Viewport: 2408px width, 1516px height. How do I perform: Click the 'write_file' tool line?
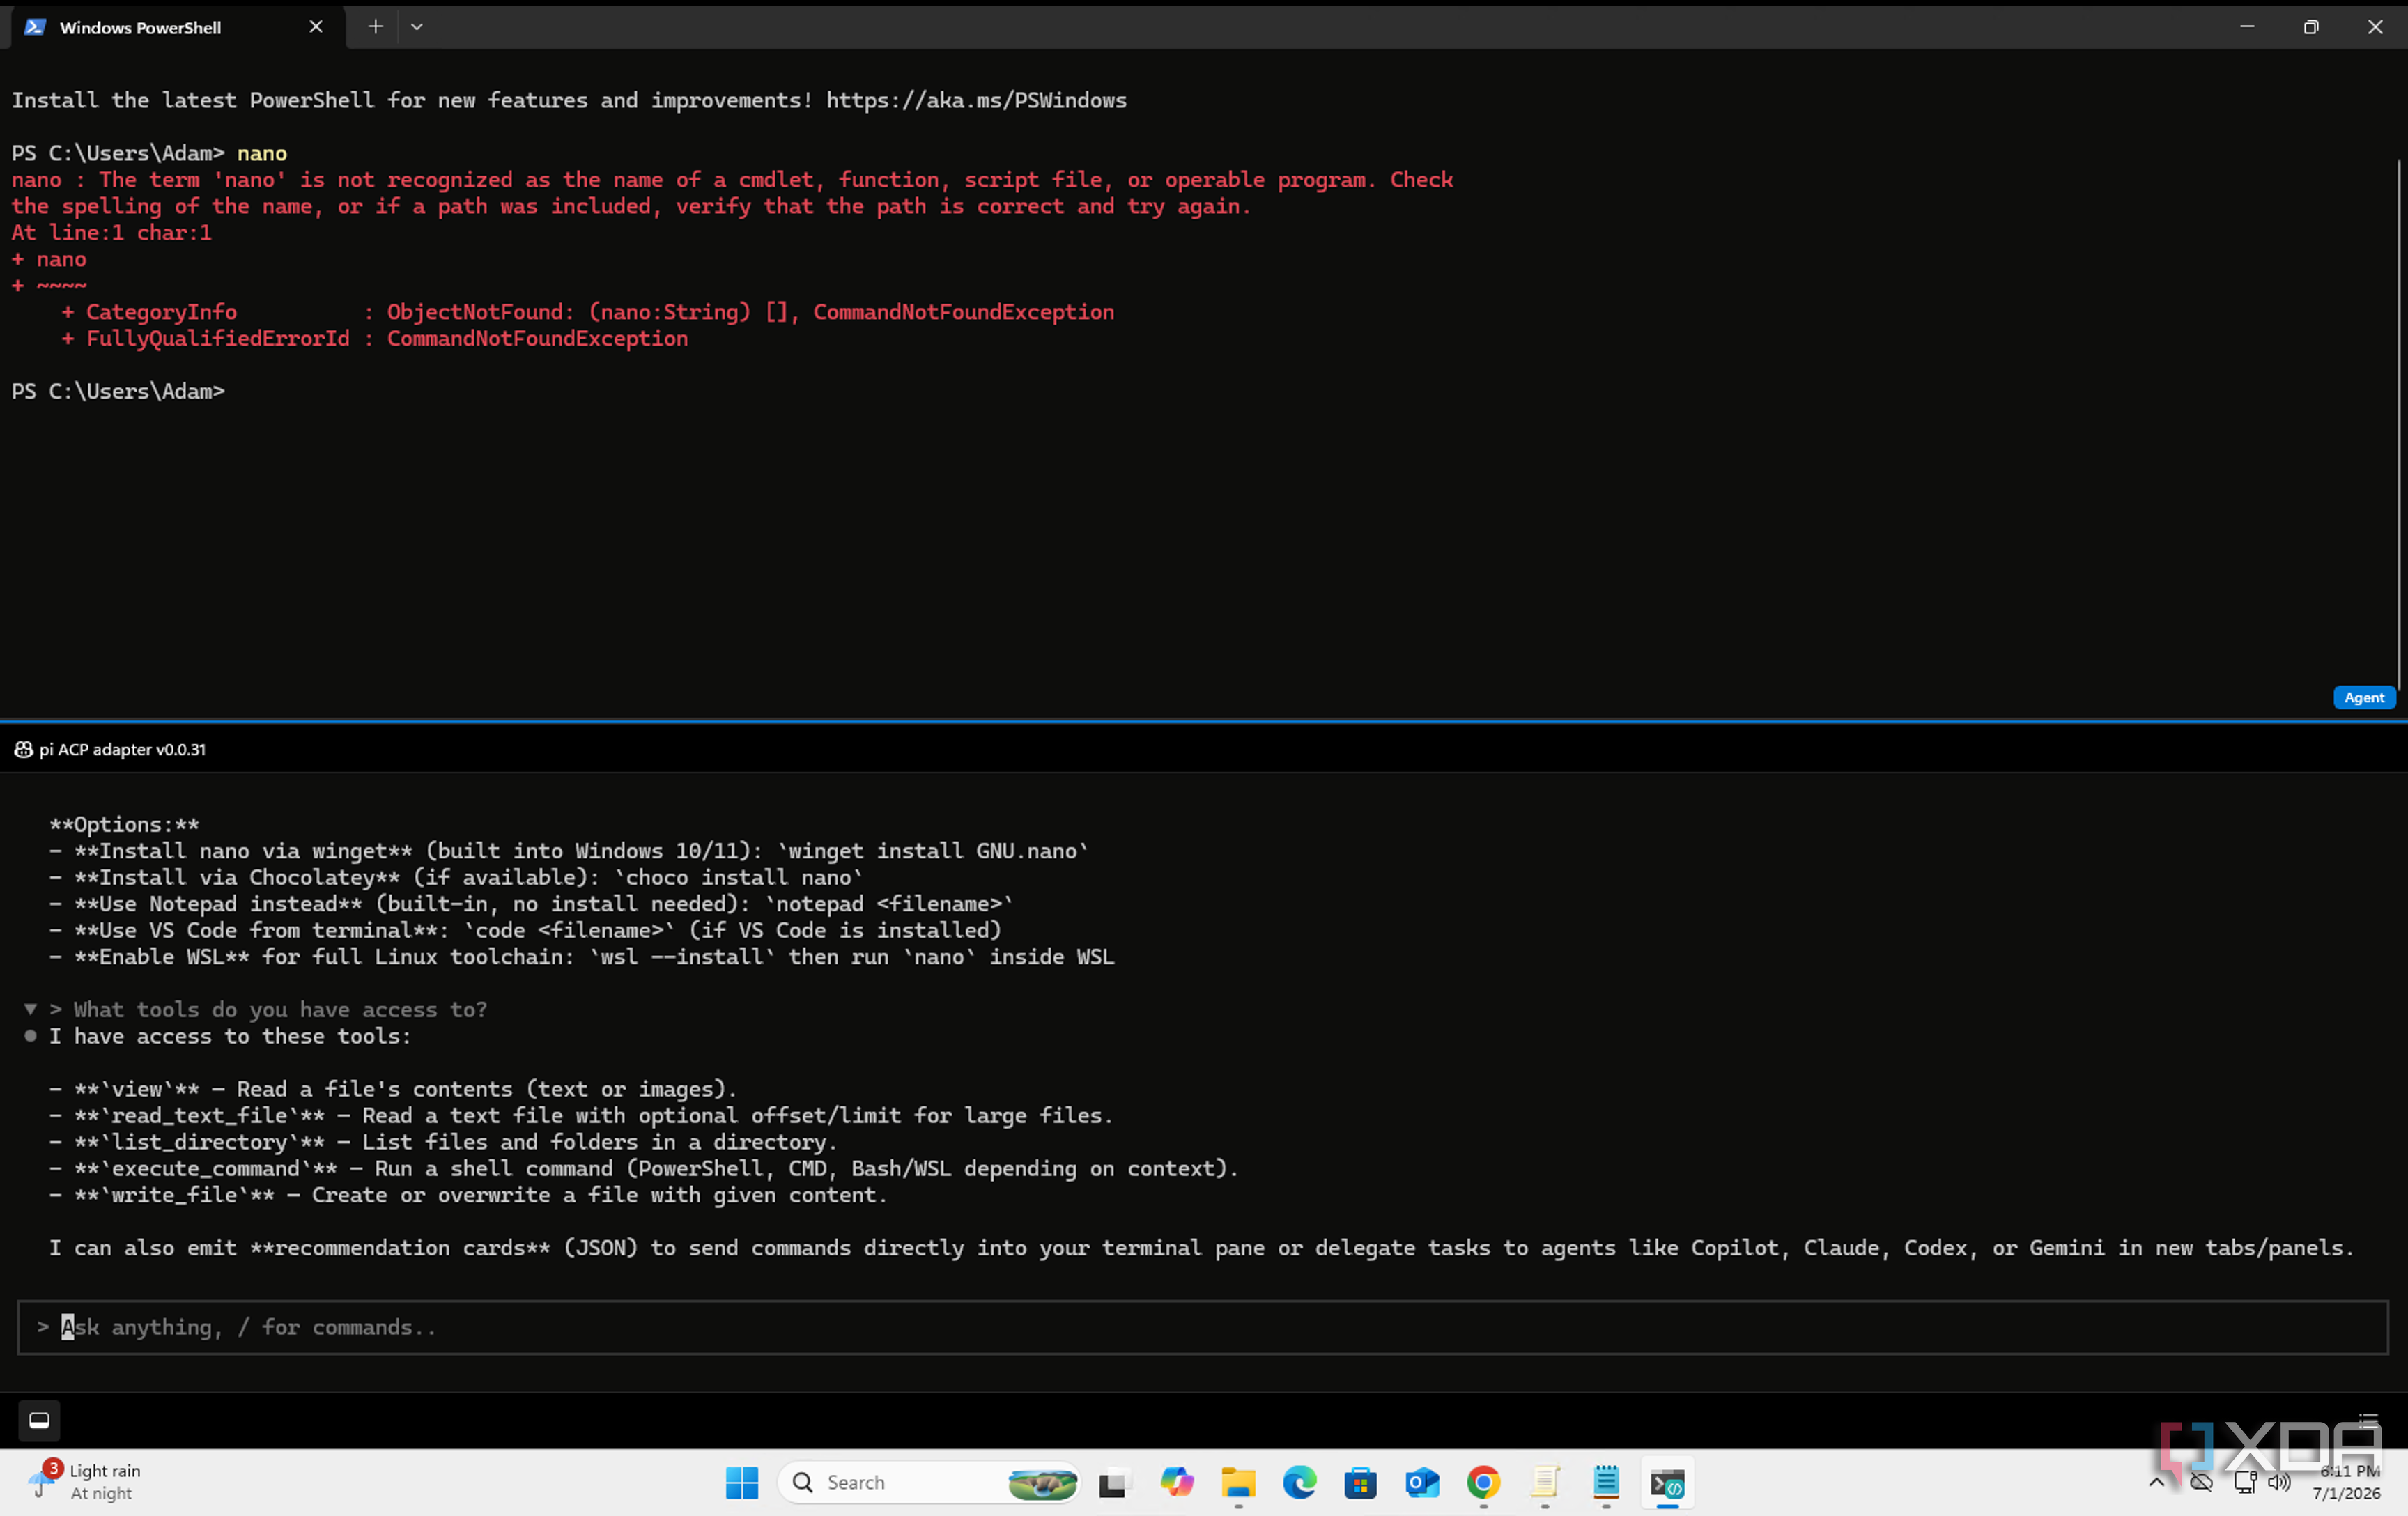(x=469, y=1195)
